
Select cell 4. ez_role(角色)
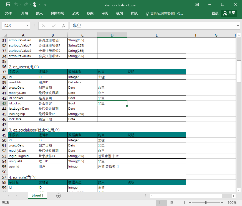point(23,177)
